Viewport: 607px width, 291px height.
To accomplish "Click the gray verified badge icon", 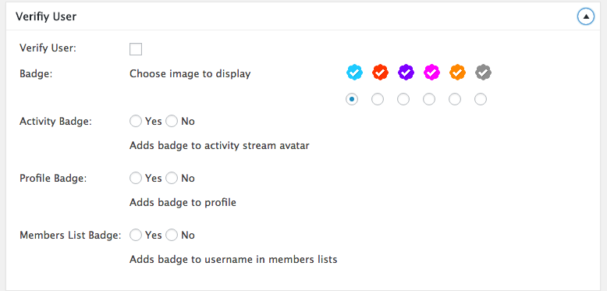I will tap(483, 73).
